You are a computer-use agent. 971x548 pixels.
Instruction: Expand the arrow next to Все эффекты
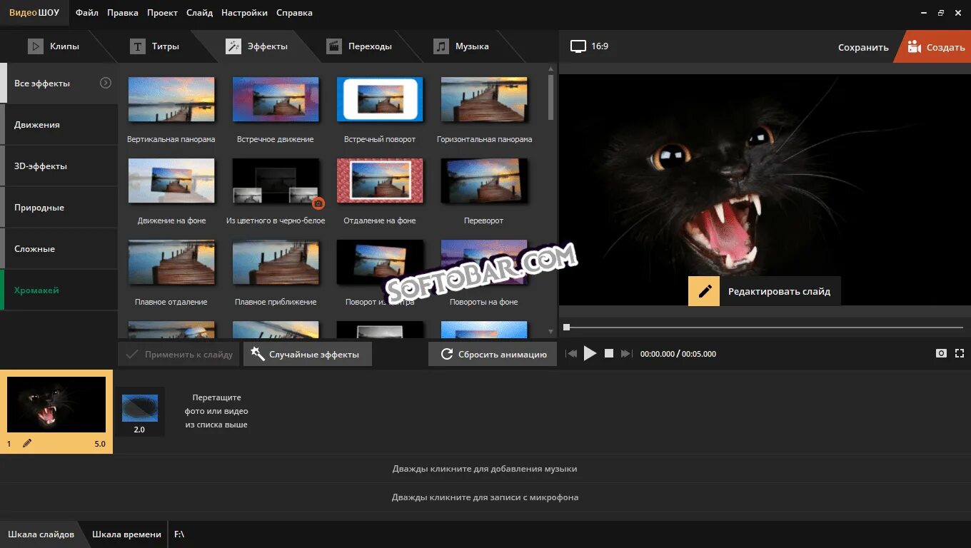106,83
